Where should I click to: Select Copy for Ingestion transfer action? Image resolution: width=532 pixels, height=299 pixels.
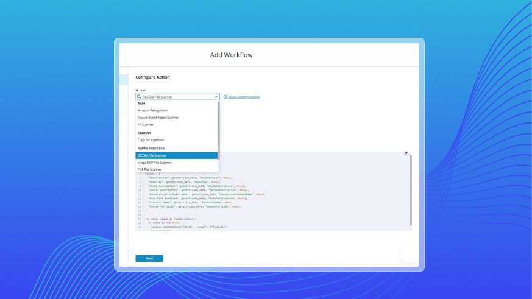click(151, 140)
